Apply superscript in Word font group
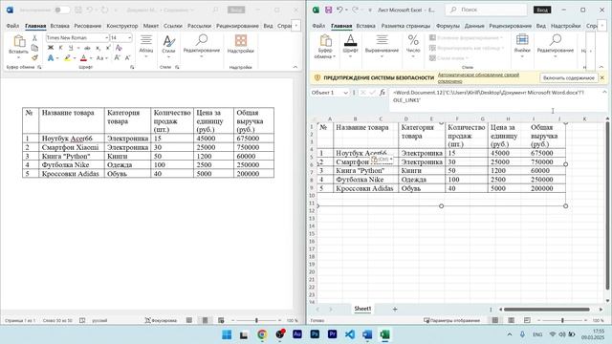Screen dimensions: 612x344 coord(108,48)
